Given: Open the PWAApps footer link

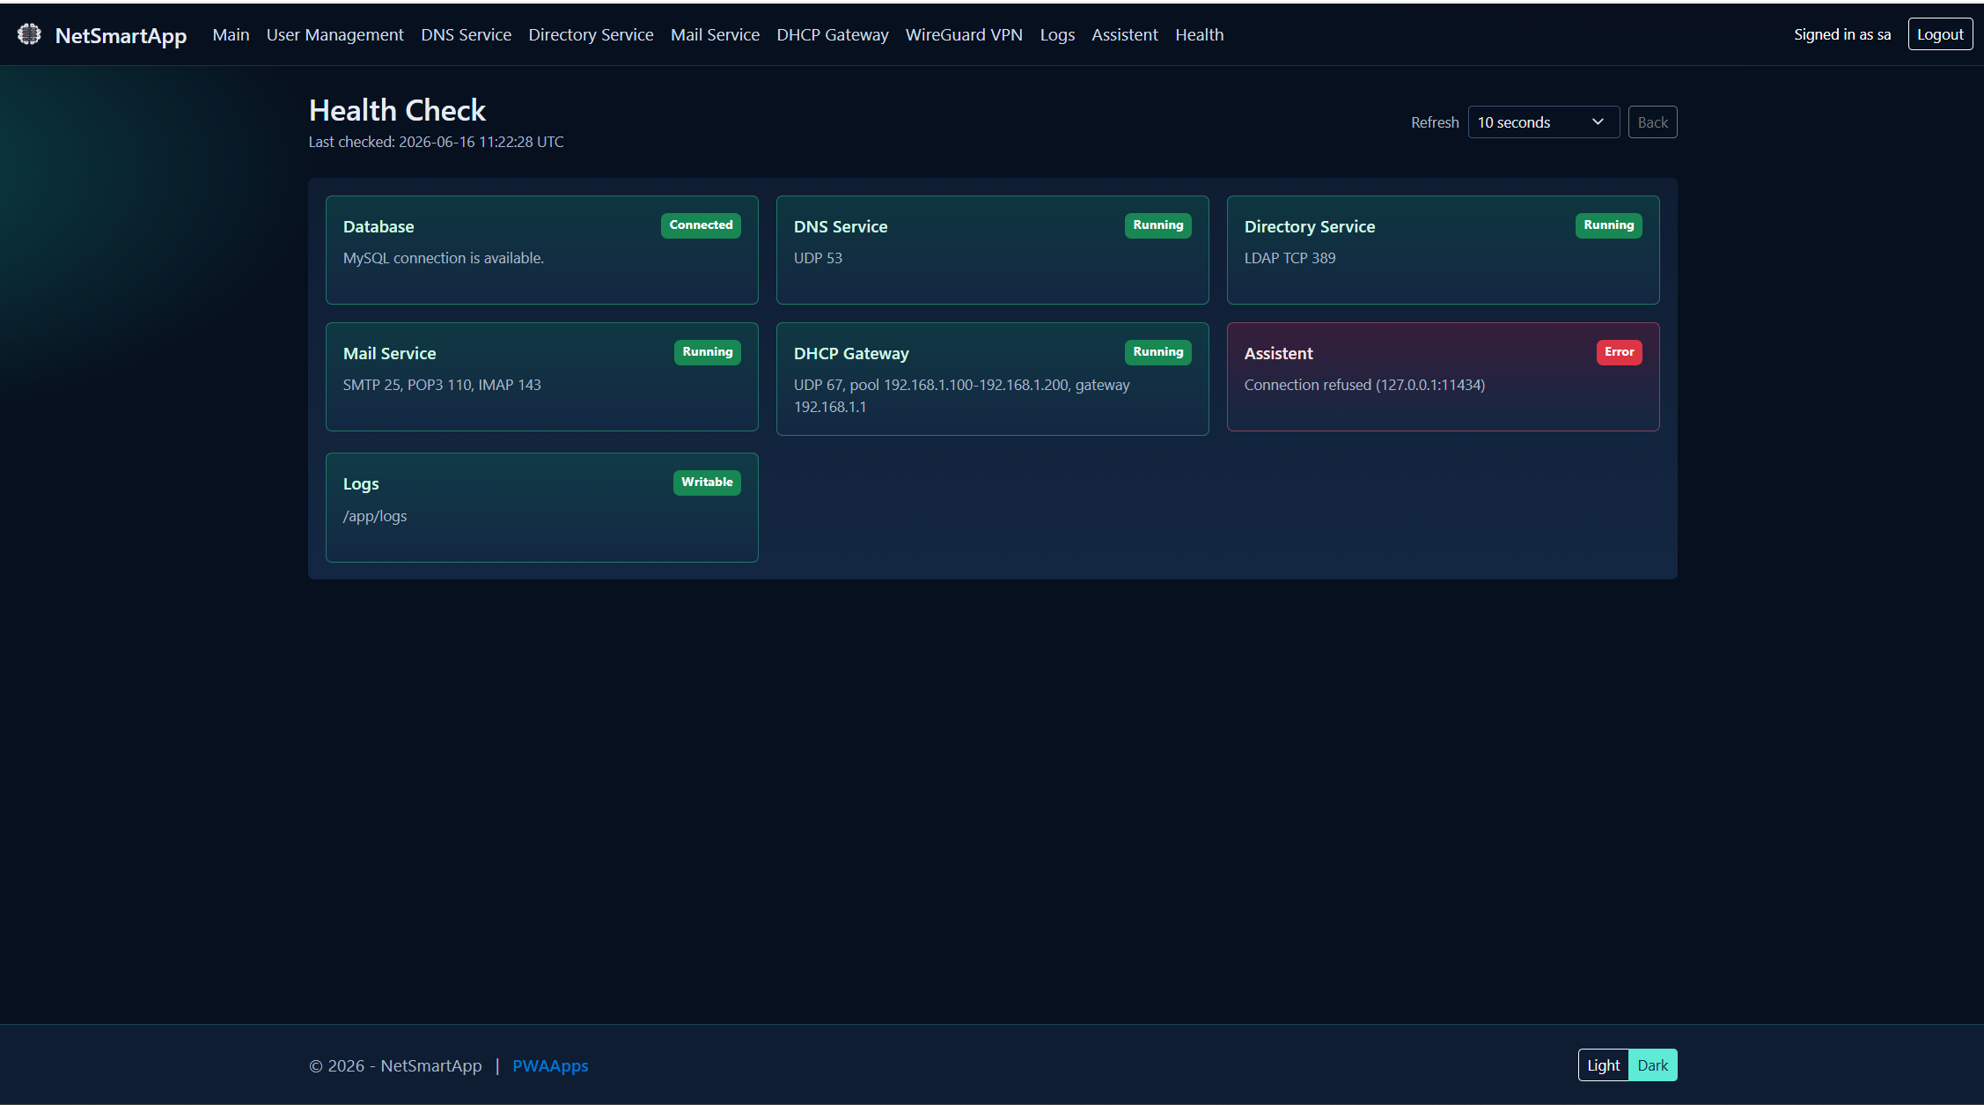Looking at the screenshot, I should pos(550,1065).
